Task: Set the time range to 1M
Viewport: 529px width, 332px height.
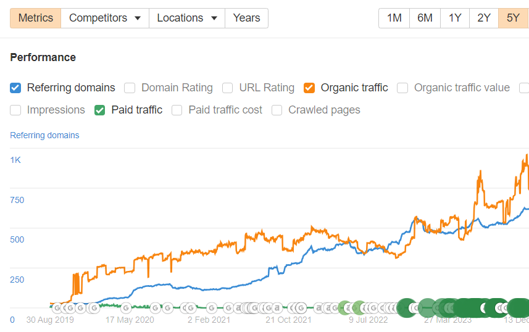Action: (x=394, y=18)
